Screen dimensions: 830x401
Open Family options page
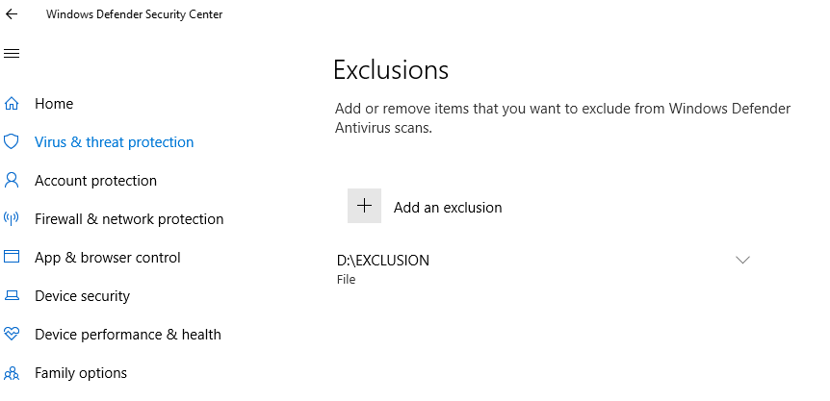coord(81,372)
